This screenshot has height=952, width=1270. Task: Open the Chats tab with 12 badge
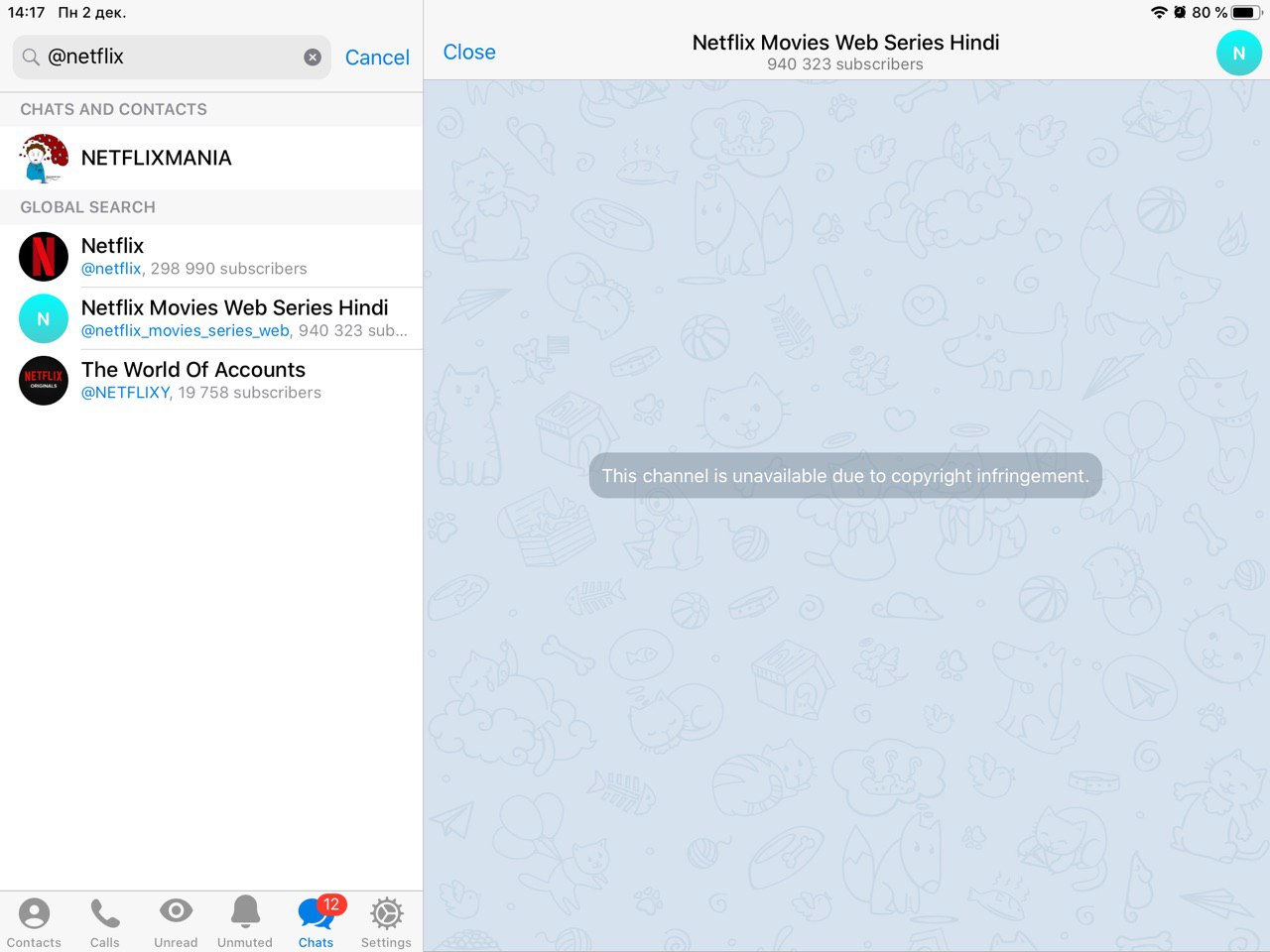click(317, 922)
